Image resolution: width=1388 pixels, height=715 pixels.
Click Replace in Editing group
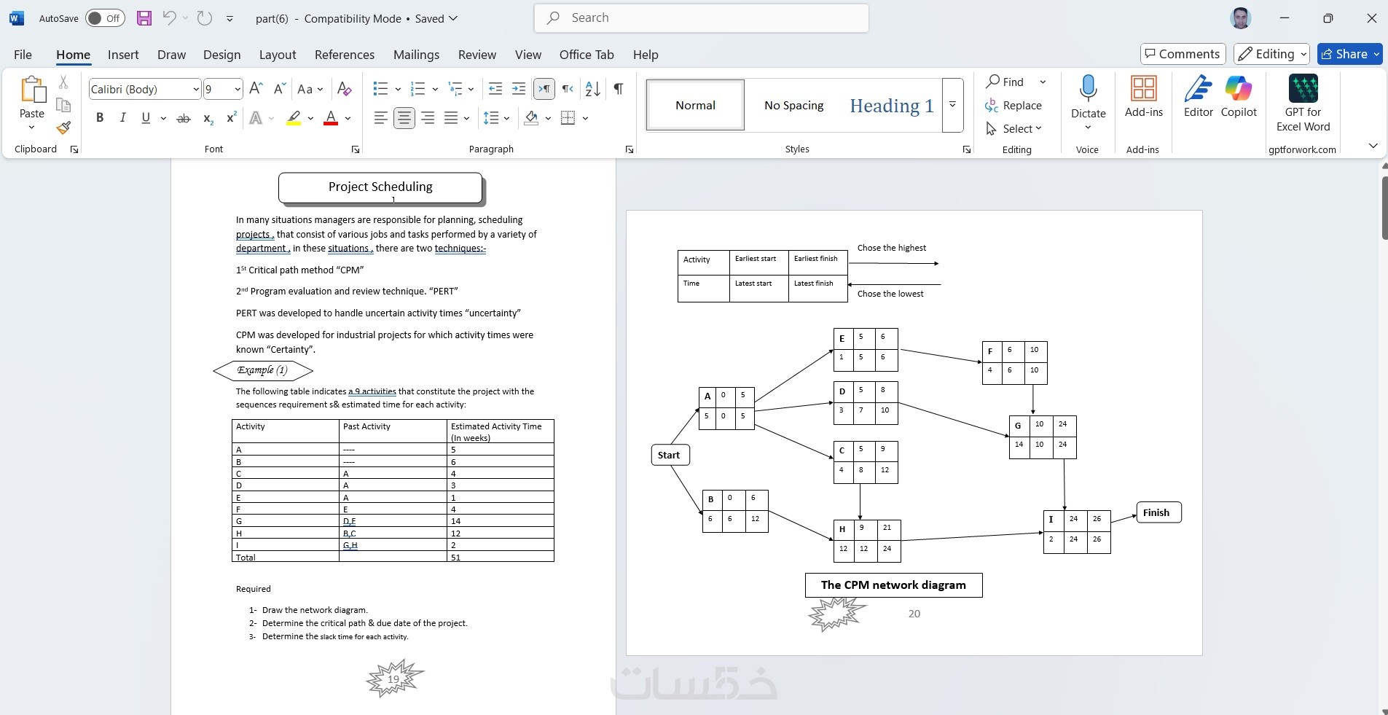1013,106
